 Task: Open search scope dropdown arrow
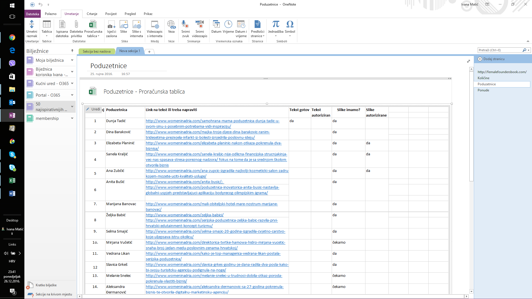coord(529,50)
